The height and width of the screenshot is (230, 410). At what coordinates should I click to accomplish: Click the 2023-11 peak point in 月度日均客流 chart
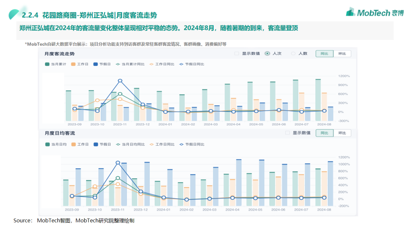(x=118, y=163)
